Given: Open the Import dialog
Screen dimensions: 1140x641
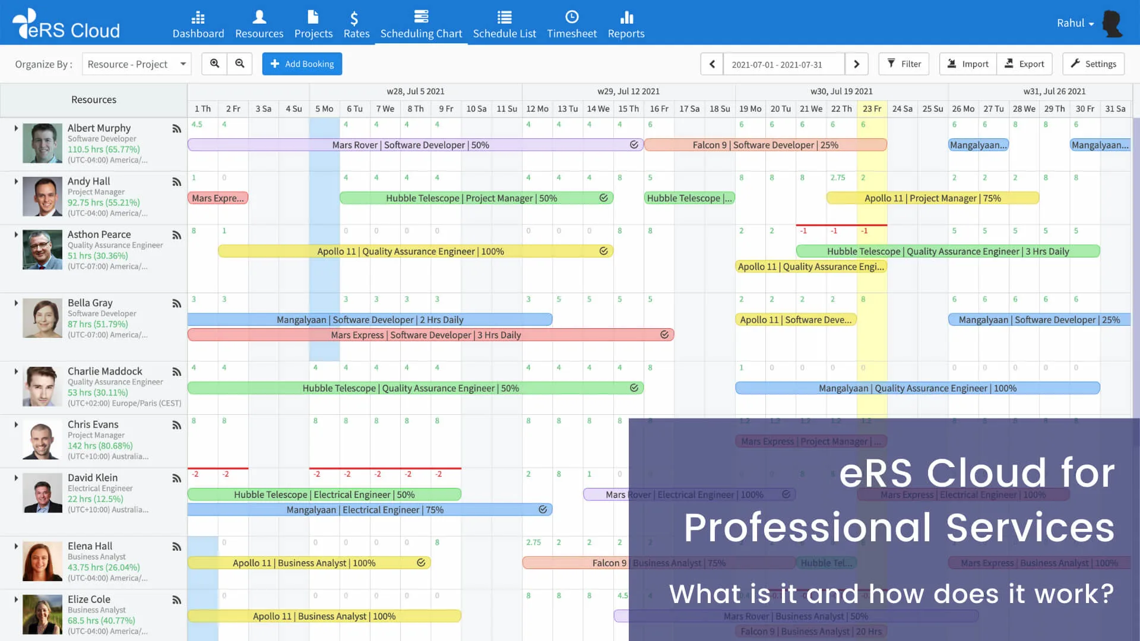Looking at the screenshot, I should (967, 64).
